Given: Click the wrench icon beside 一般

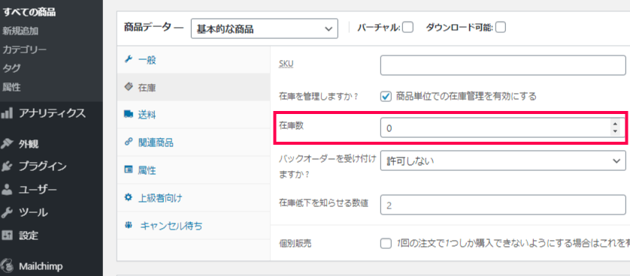Looking at the screenshot, I should pos(129,60).
